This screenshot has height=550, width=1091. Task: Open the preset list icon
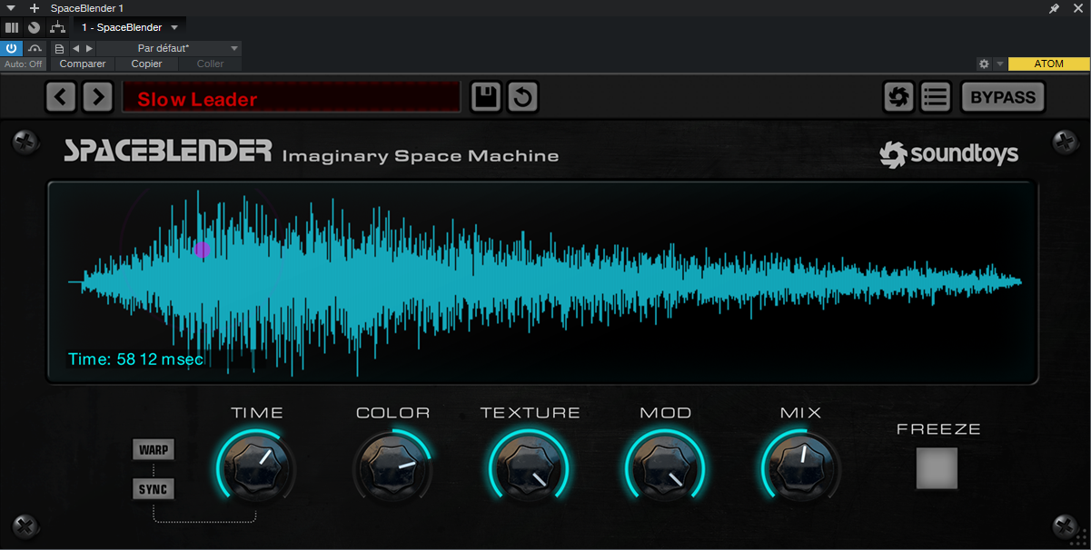935,97
